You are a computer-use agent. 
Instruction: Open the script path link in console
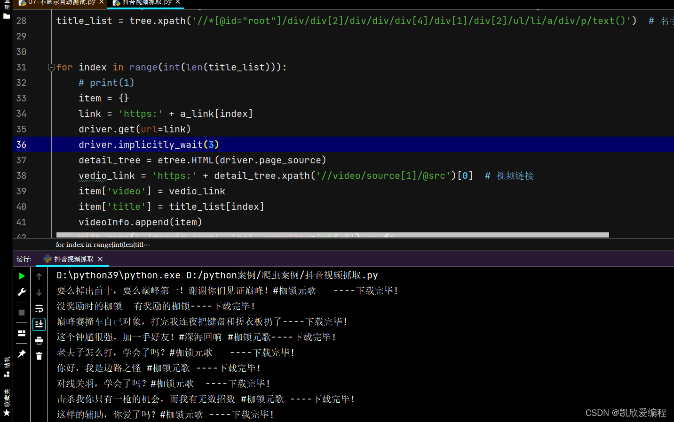282,275
